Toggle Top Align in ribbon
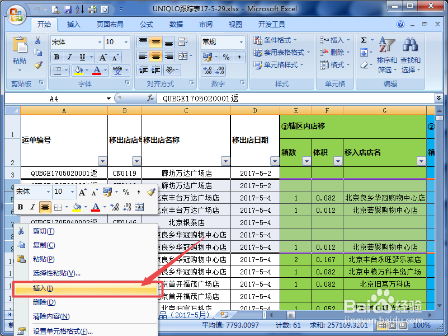448x336 pixels. pos(143,42)
